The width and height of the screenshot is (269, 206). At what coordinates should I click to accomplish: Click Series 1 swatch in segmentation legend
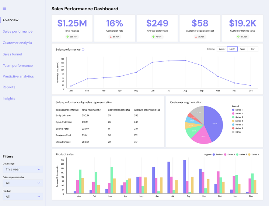pyautogui.click(x=233, y=110)
